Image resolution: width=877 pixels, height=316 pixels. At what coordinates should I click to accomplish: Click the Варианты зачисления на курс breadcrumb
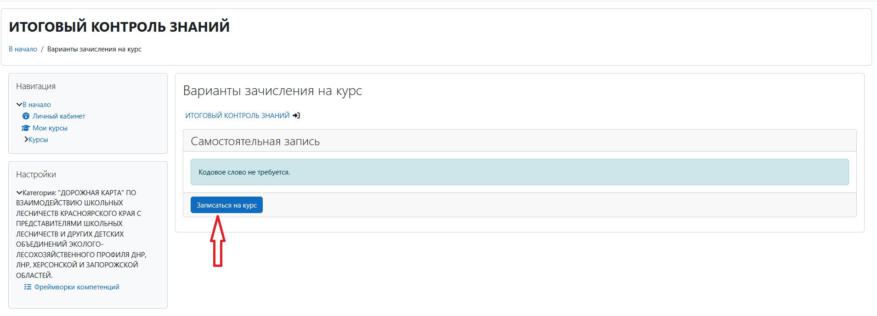94,49
